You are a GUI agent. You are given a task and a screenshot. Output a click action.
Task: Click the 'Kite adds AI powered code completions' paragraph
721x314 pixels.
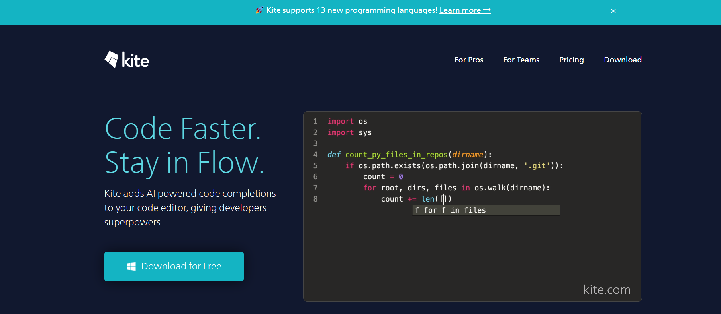click(190, 208)
